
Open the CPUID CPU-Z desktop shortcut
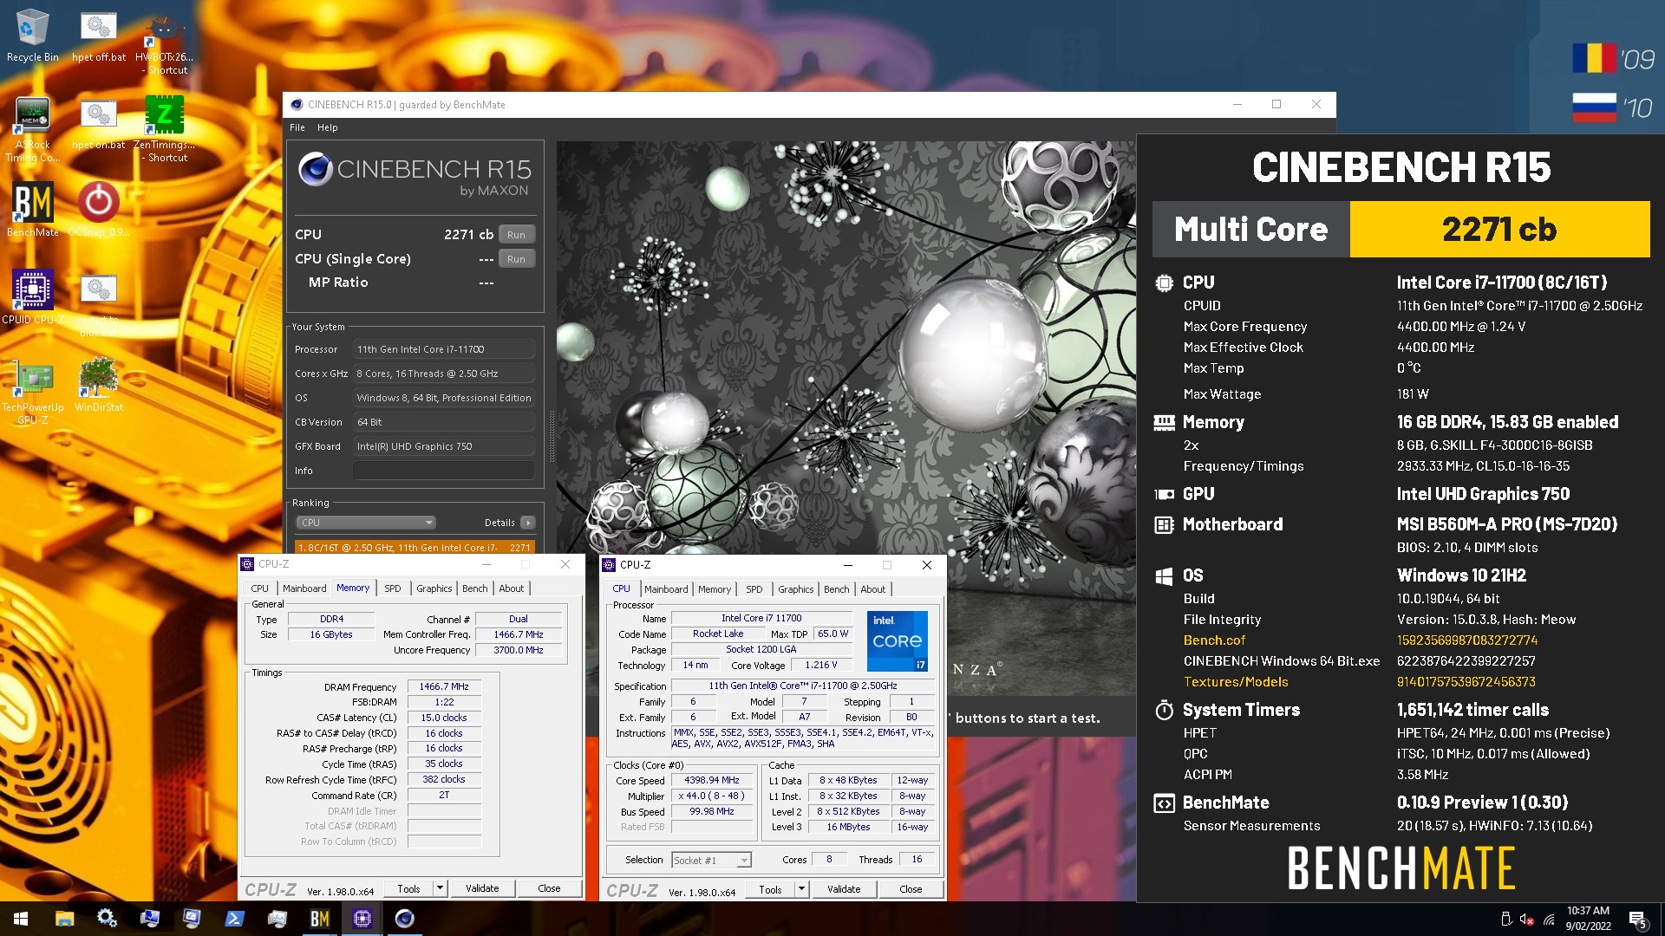(x=32, y=296)
